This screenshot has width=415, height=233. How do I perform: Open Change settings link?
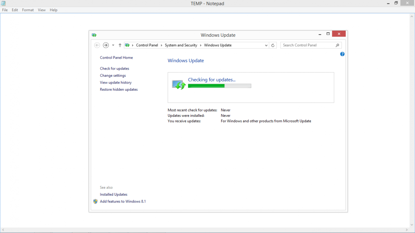pyautogui.click(x=113, y=75)
